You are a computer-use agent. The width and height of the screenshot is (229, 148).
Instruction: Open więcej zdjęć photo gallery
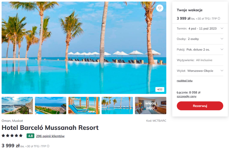[x=150, y=106]
